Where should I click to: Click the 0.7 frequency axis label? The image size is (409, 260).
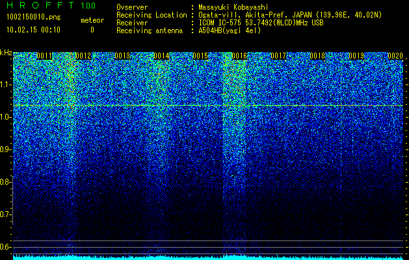click(5, 214)
